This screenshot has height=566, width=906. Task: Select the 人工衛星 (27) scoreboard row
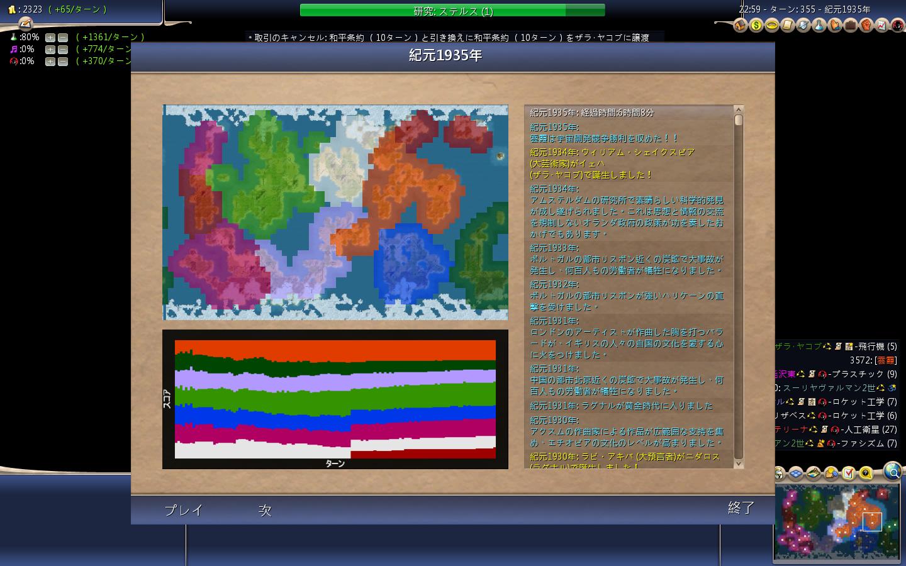[x=836, y=430]
